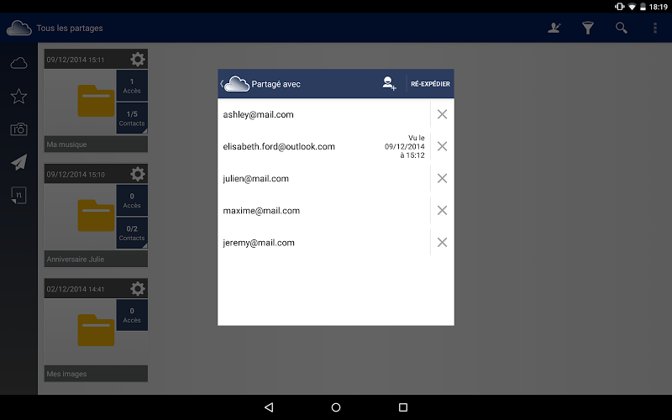This screenshot has width=672, height=420.
Task: Tap the 09/12/2014 15:10 date header
Action: pos(76,175)
